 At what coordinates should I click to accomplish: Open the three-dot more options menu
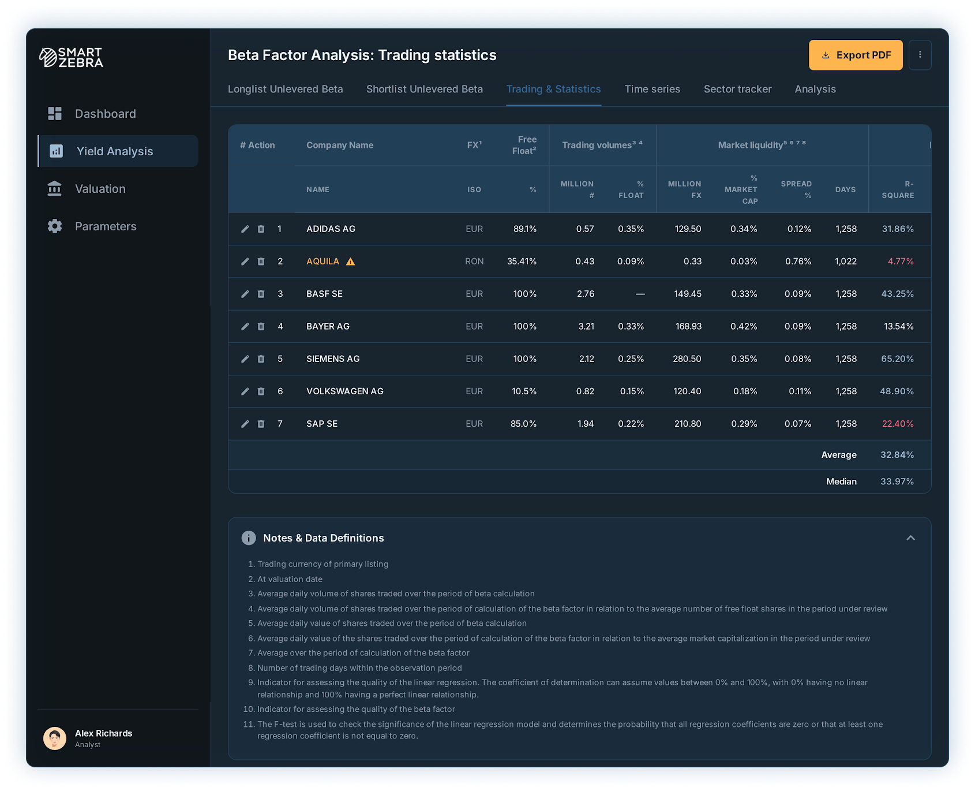coord(920,55)
